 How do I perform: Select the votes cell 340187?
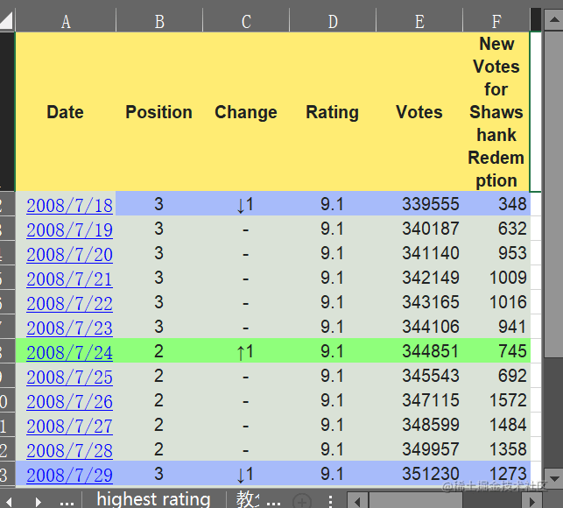click(x=419, y=228)
